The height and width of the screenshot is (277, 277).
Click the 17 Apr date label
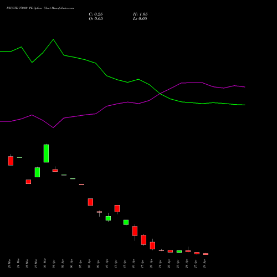coord(142,264)
